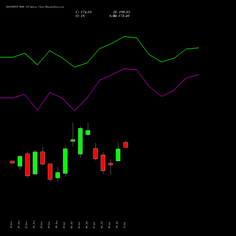Click the peak of the purple line
Screen dimensions: 236x236
(124, 69)
